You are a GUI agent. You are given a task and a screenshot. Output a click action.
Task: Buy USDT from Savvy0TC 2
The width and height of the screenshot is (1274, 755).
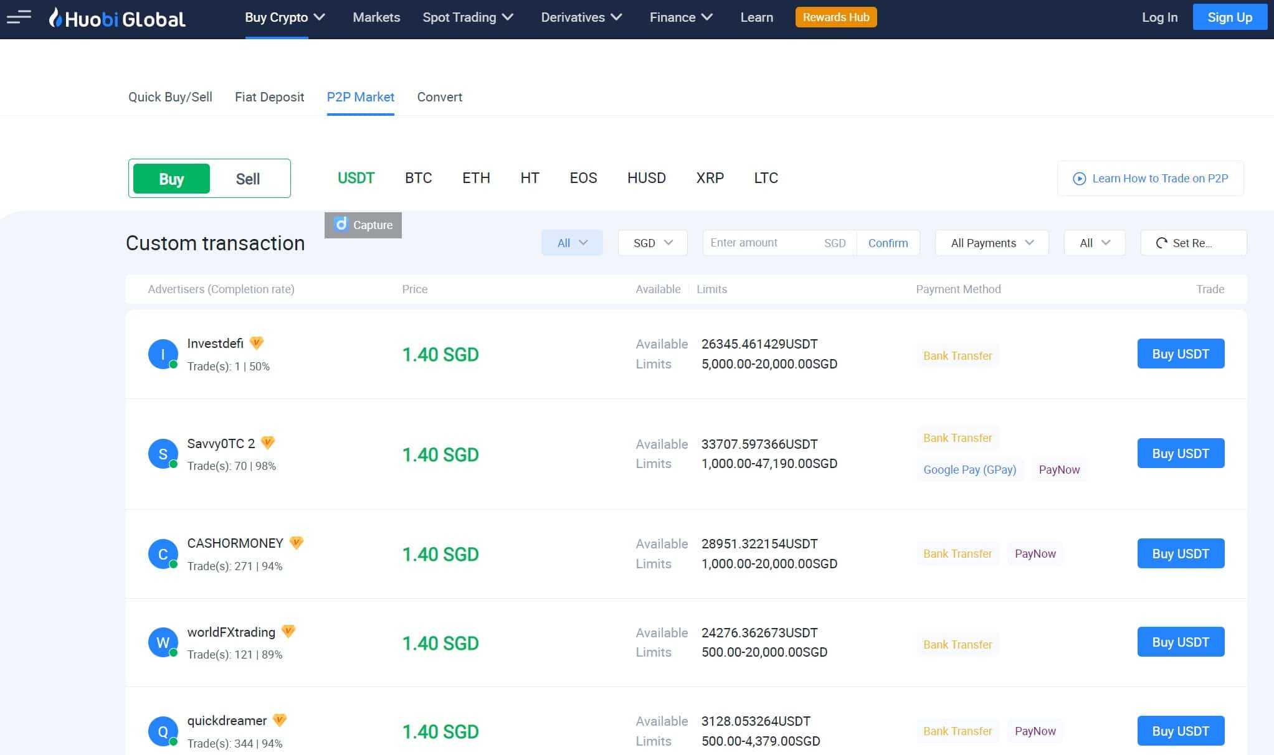click(1180, 453)
